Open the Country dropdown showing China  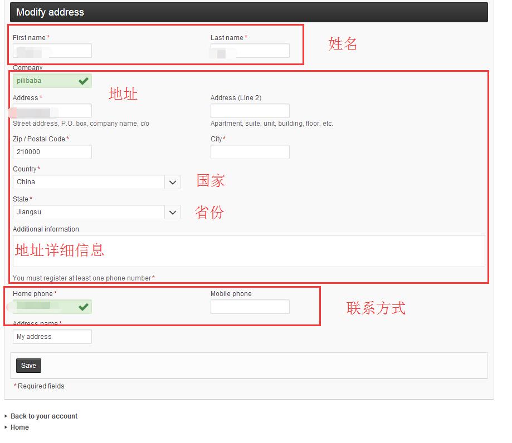96,182
